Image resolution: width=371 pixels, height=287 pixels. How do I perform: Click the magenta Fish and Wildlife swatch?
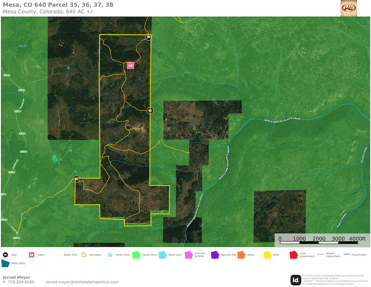188,254
